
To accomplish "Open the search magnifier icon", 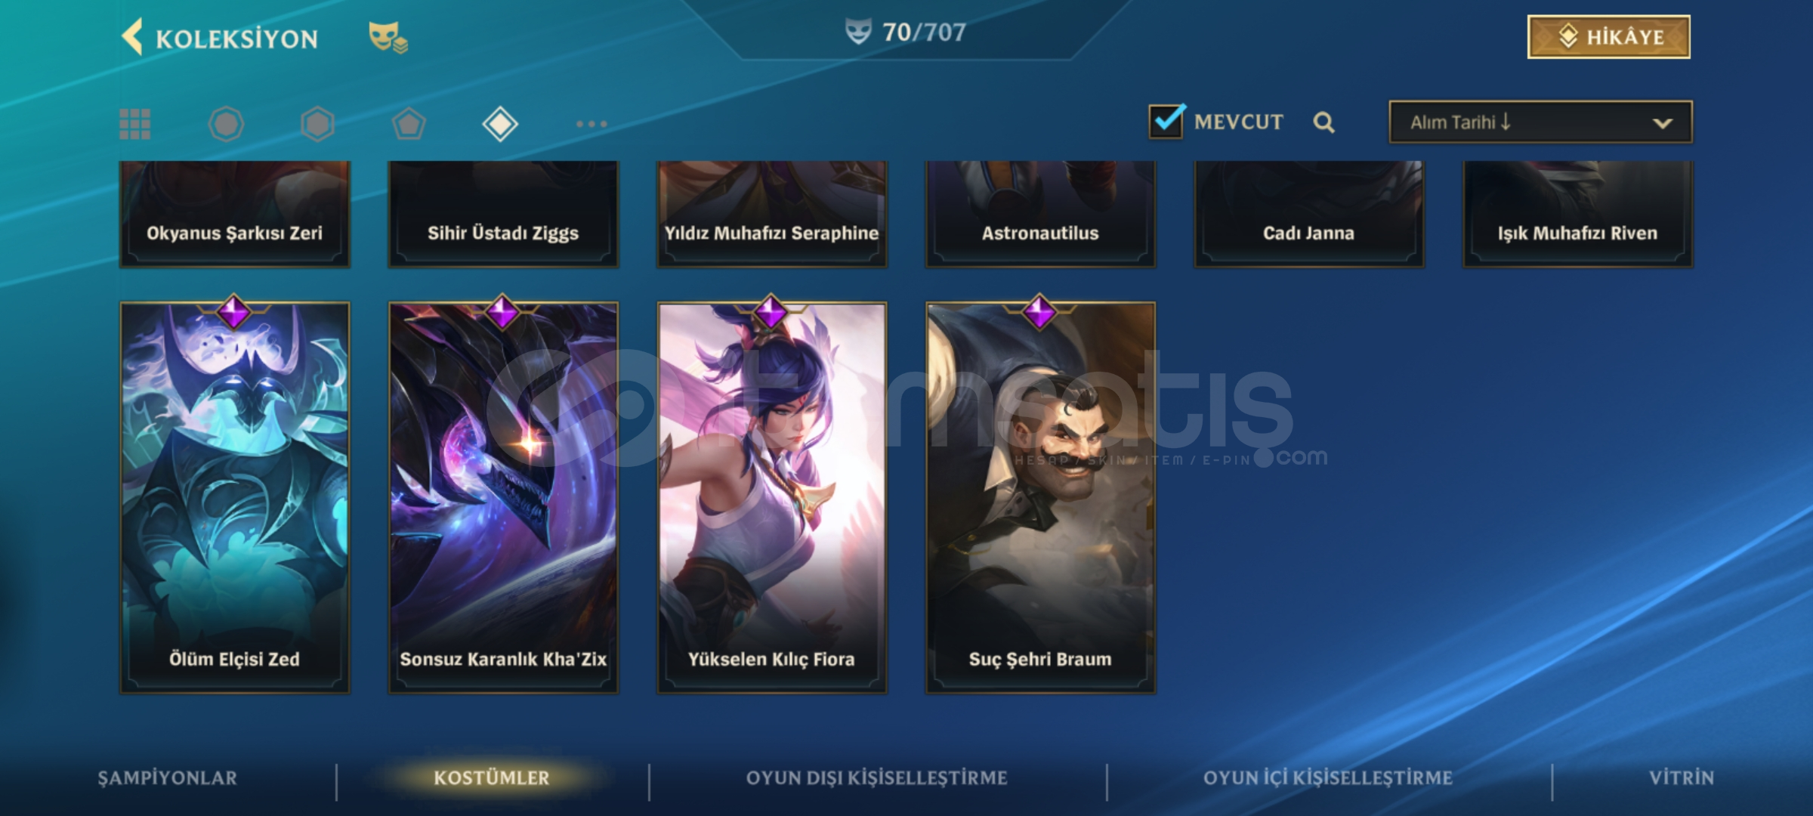I will (1323, 122).
